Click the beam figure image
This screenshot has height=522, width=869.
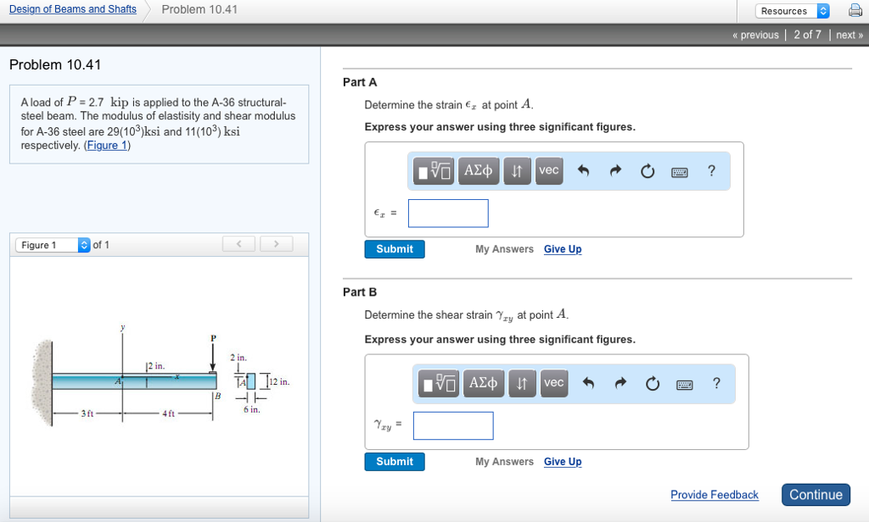[x=160, y=378]
